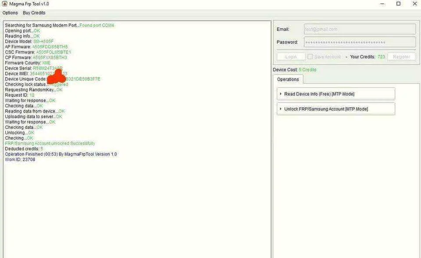Click the Firmware Country XME line
This screenshot has height=258, width=421.
point(28,63)
